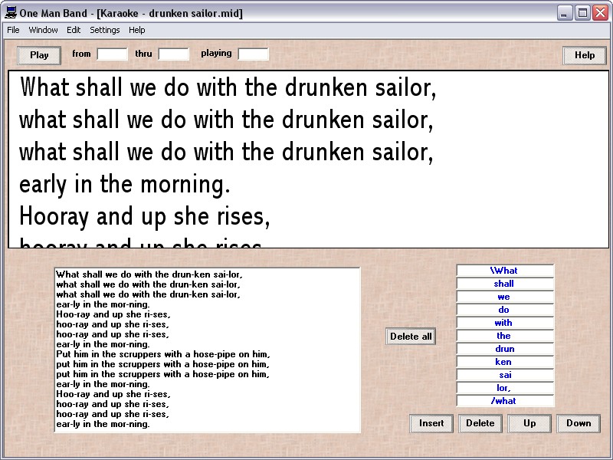This screenshot has width=613, height=460.
Task: Select the 'sai' syllable field
Action: [505, 375]
